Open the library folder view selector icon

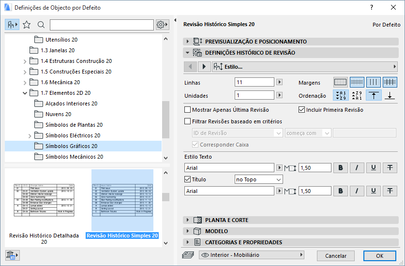click(x=12, y=25)
